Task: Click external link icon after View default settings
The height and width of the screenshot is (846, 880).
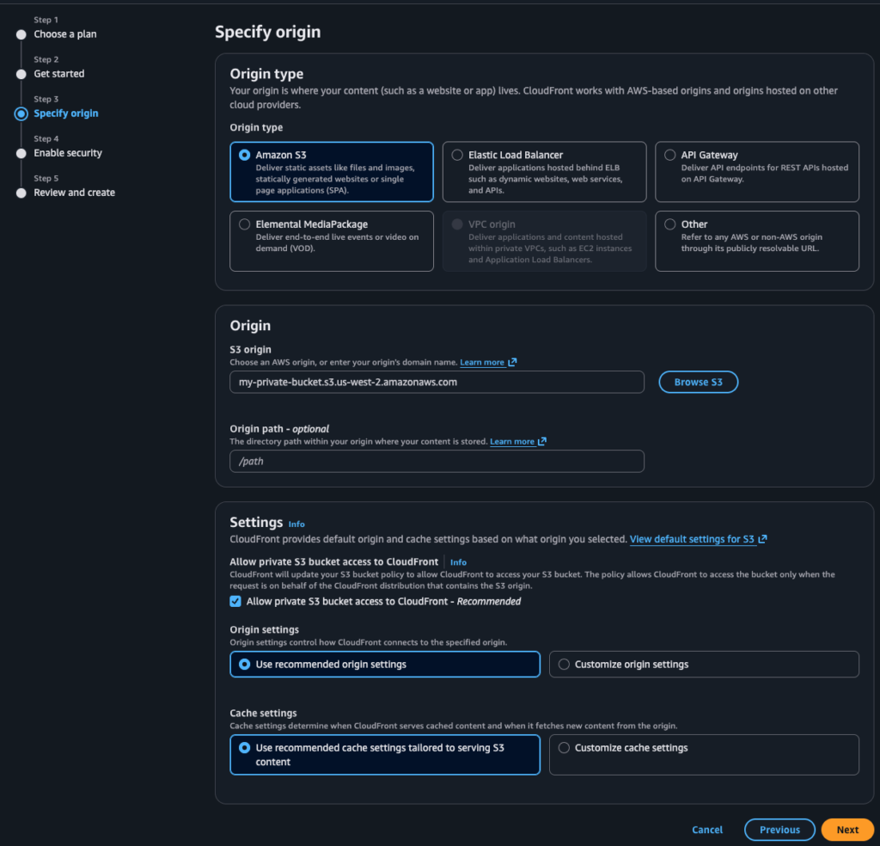Action: tap(762, 539)
